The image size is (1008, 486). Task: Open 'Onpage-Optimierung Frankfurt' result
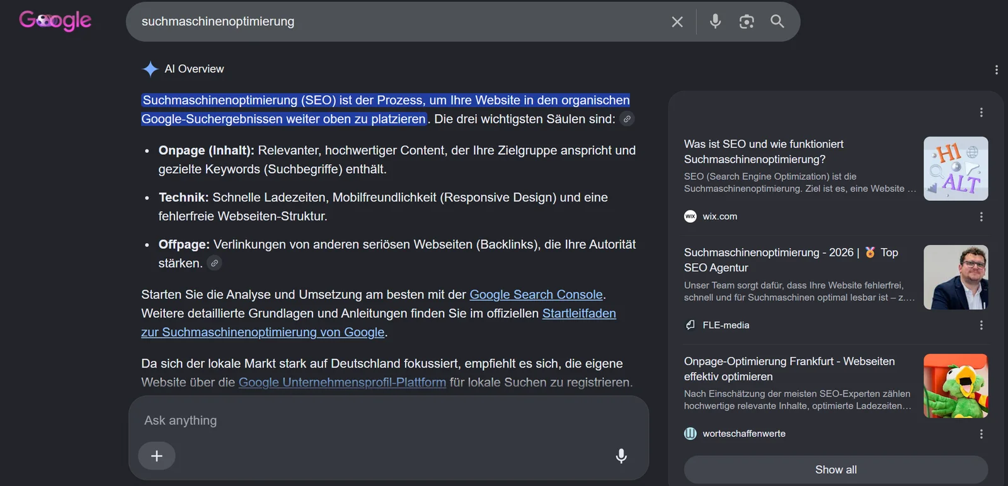point(789,369)
